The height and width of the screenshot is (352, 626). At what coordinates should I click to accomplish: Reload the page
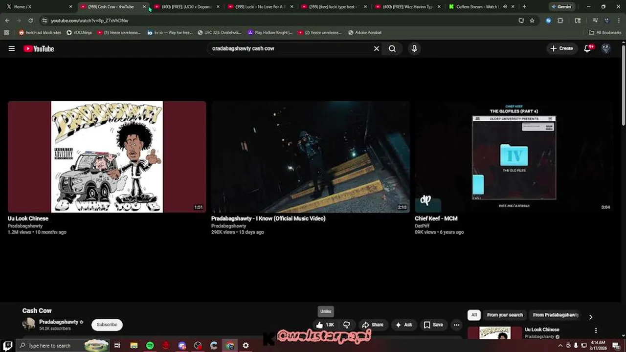[30, 21]
